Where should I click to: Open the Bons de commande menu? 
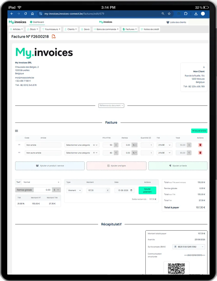(x=106, y=29)
